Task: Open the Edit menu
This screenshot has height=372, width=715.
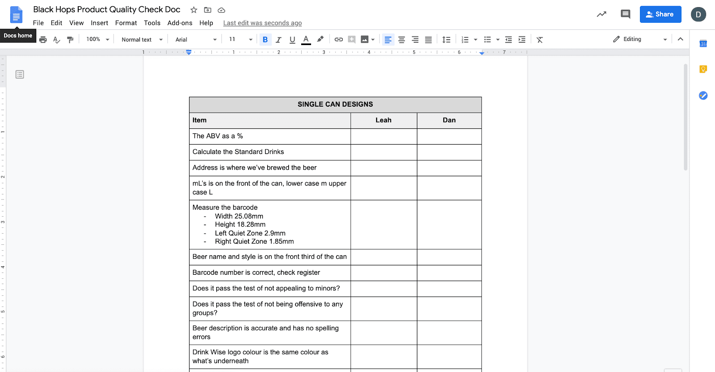Action: (56, 23)
